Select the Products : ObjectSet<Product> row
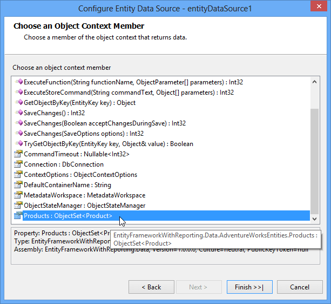 click(68, 216)
